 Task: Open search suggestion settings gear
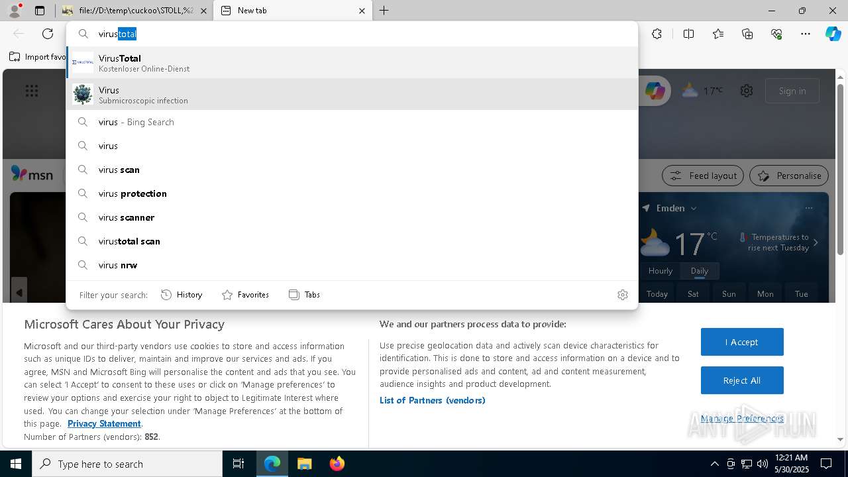click(623, 295)
